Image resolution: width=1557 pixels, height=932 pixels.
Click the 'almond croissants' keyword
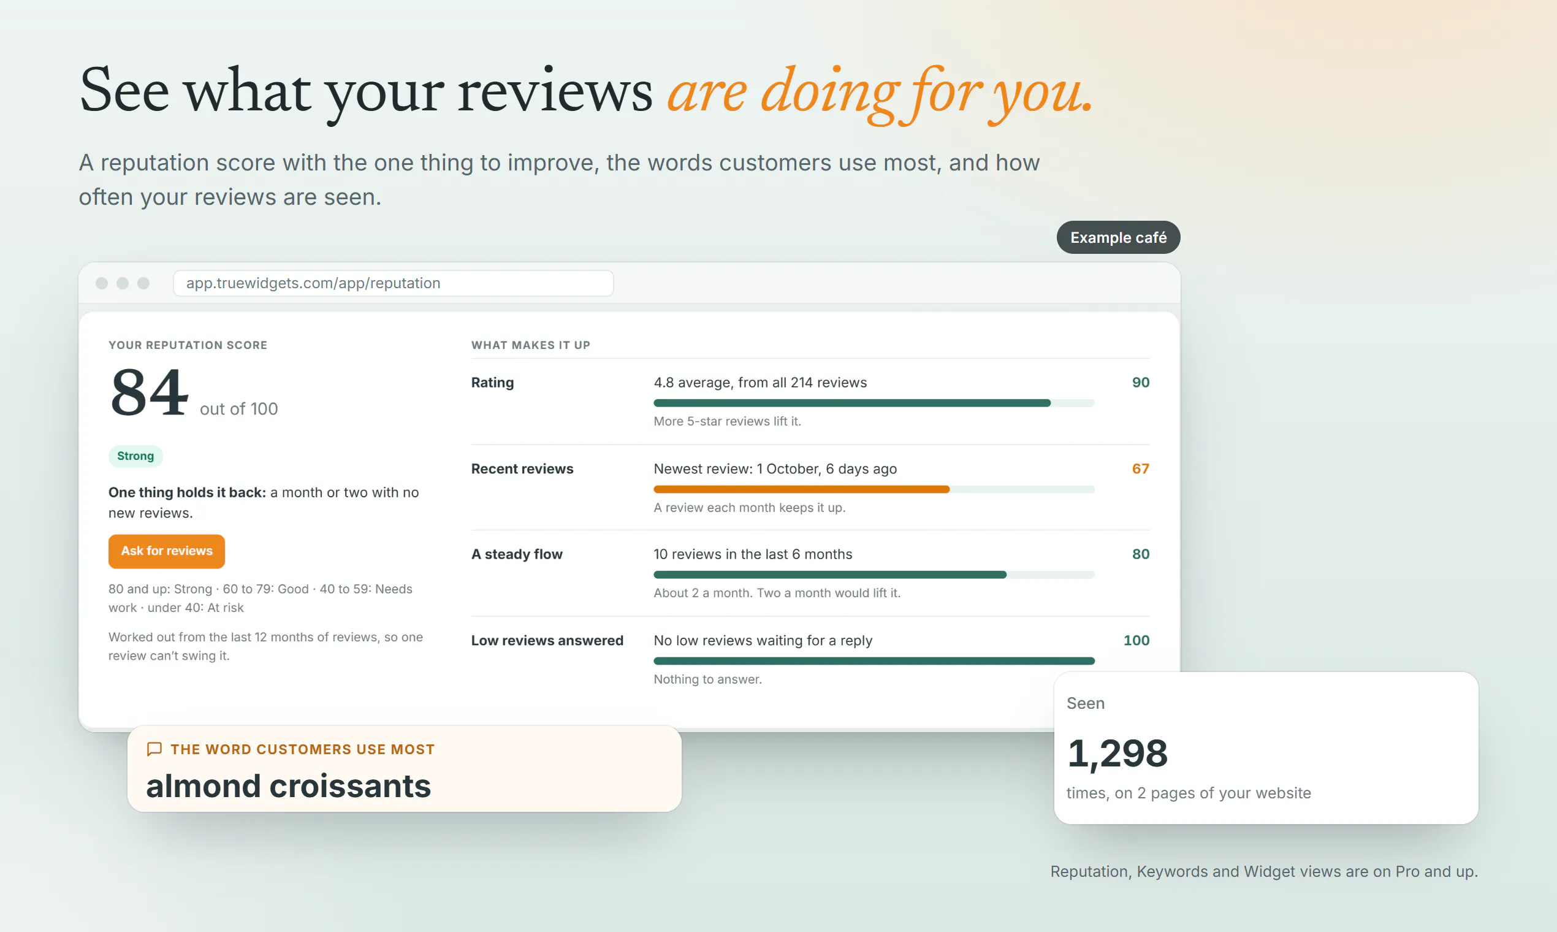[x=288, y=785]
